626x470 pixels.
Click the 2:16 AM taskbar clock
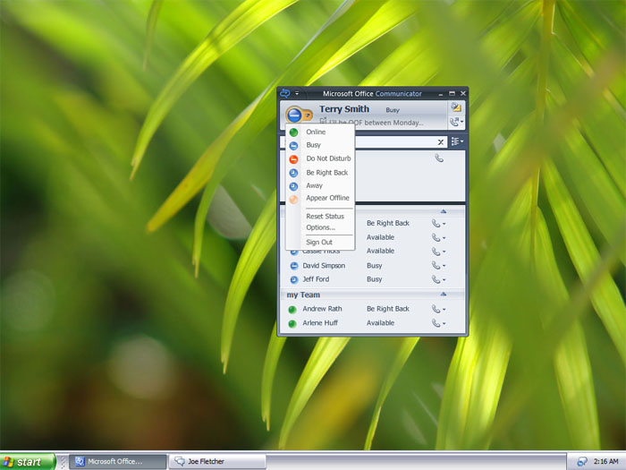tap(605, 462)
